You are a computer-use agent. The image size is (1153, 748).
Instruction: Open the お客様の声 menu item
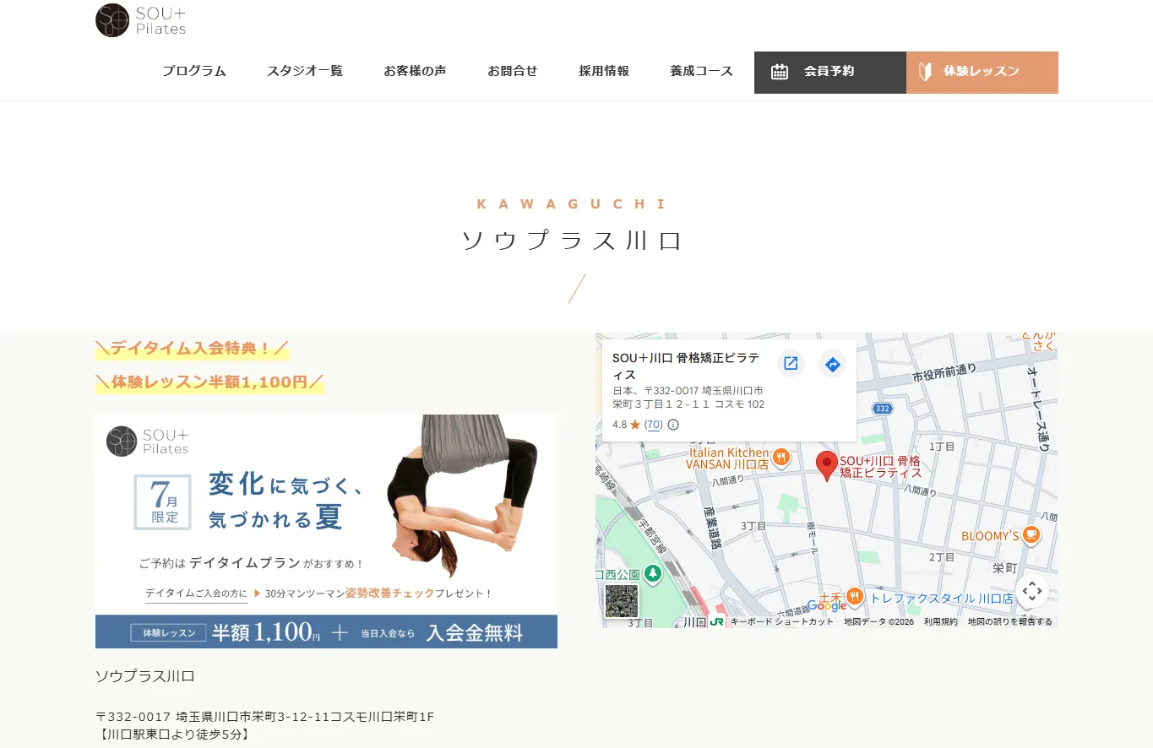[x=415, y=72]
